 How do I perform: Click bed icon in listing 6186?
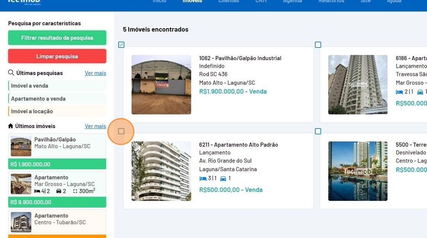399,92
